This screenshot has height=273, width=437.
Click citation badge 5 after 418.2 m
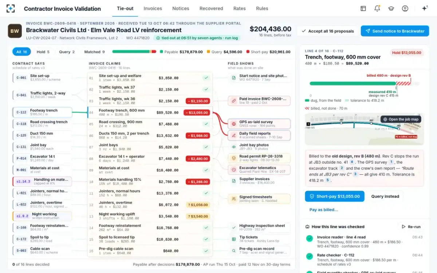(327, 180)
